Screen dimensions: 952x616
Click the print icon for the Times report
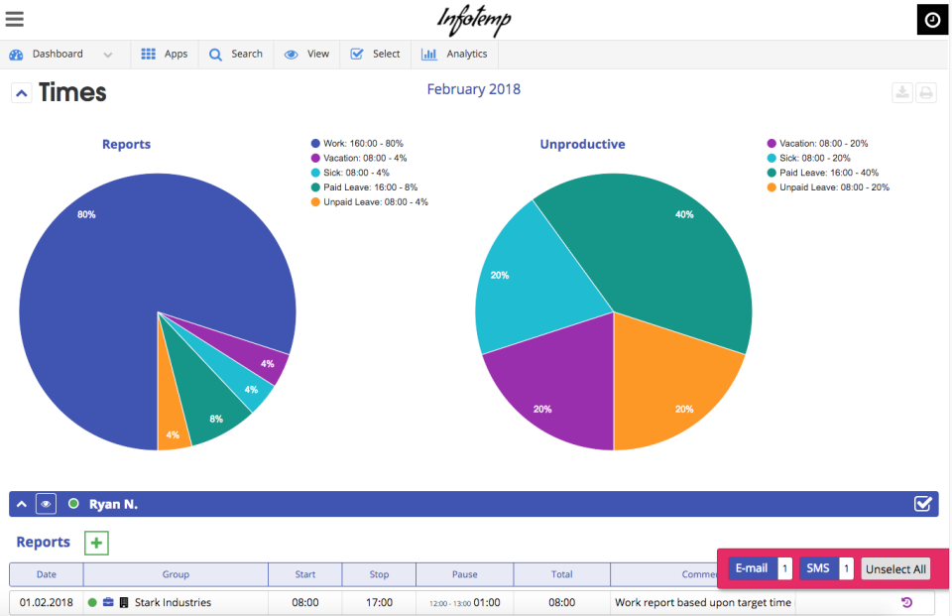[x=926, y=91]
